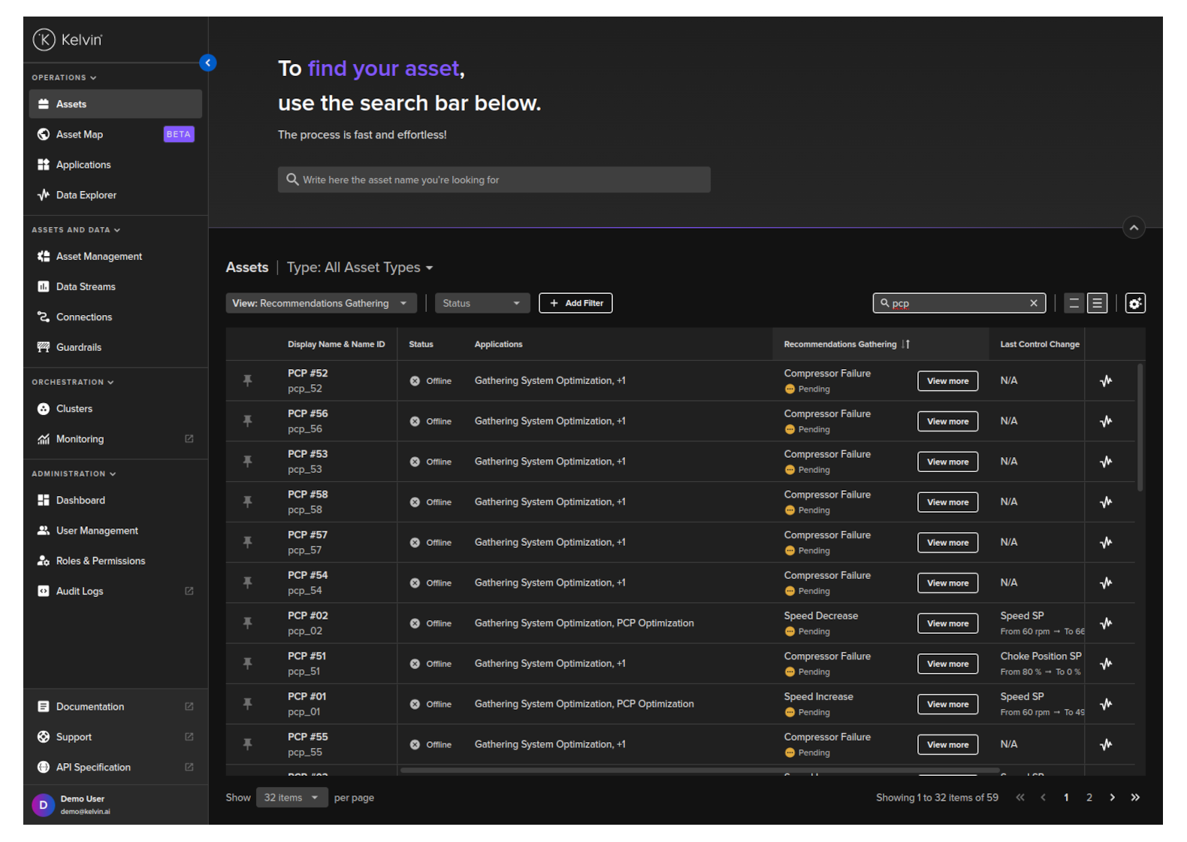The image size is (1187, 842).
Task: Click the Add Filter button
Action: pyautogui.click(x=575, y=304)
